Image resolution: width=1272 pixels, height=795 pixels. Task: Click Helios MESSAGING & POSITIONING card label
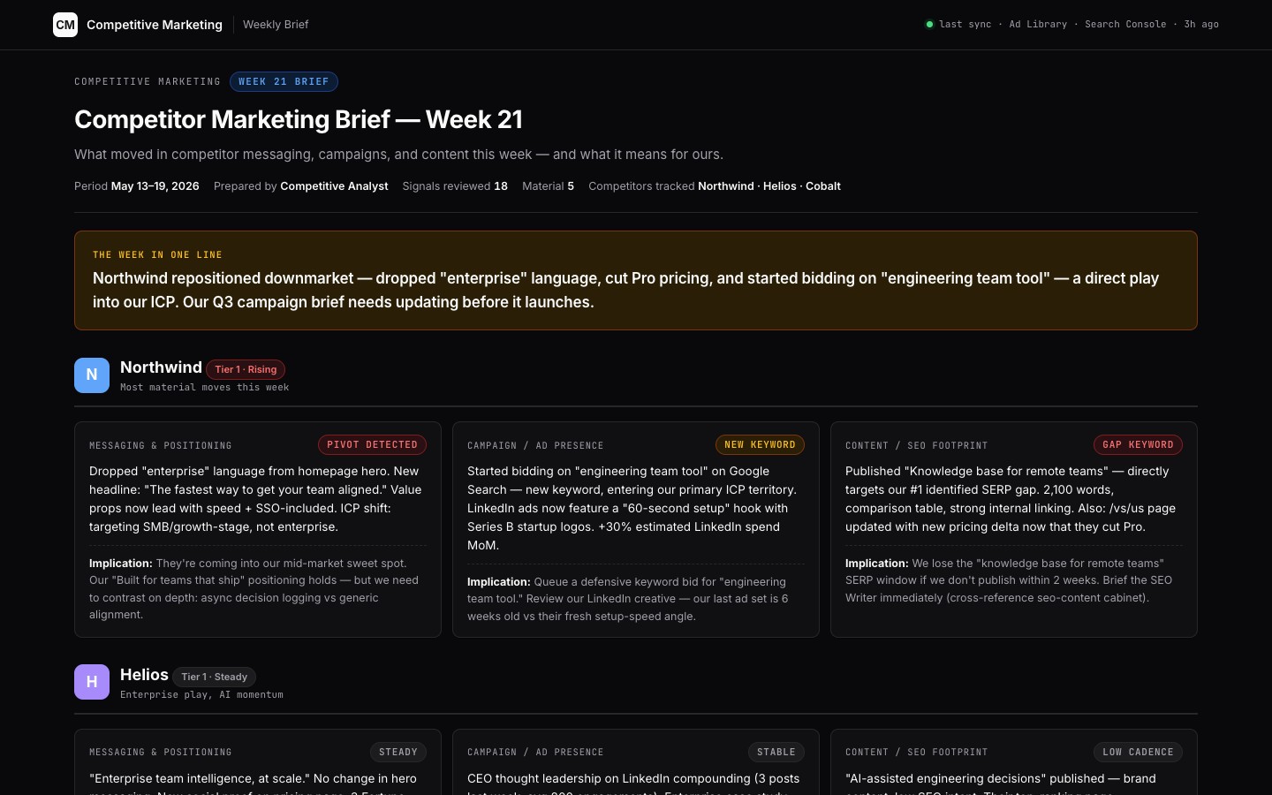(x=161, y=753)
